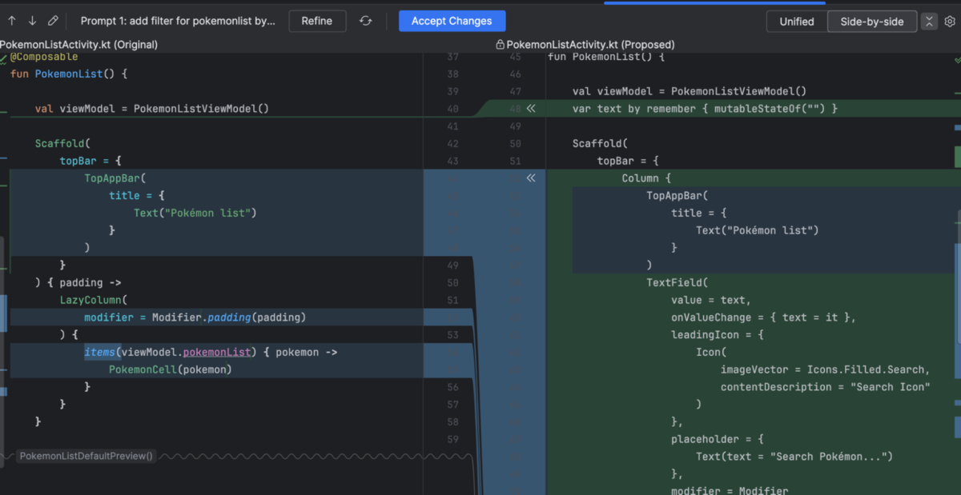The image size is (961, 495).
Task: Click 'contentDescription = "Search Icon"' line
Action: (x=825, y=387)
